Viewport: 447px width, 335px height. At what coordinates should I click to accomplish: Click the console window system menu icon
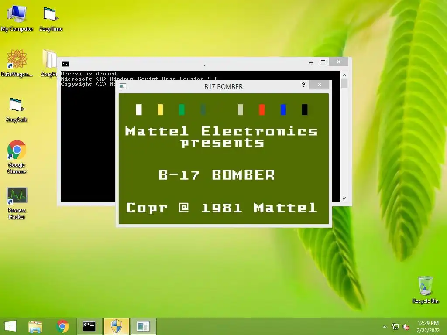point(65,64)
